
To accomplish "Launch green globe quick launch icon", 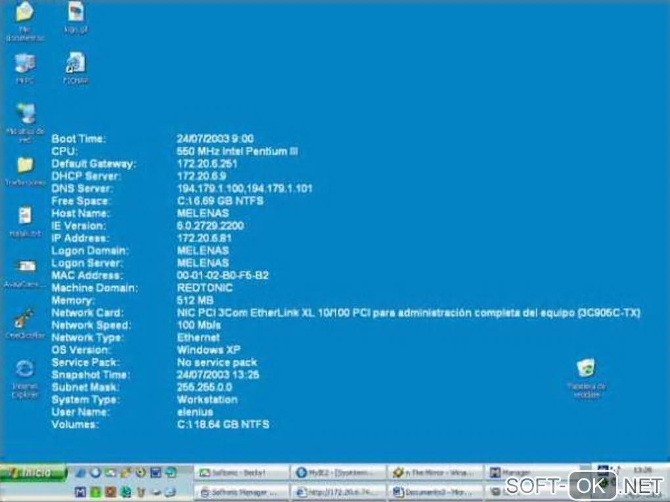I will point(125,492).
